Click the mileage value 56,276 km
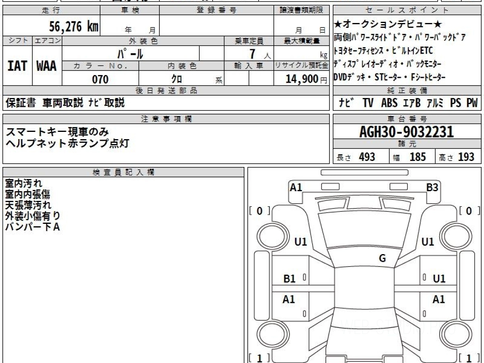 point(74,27)
